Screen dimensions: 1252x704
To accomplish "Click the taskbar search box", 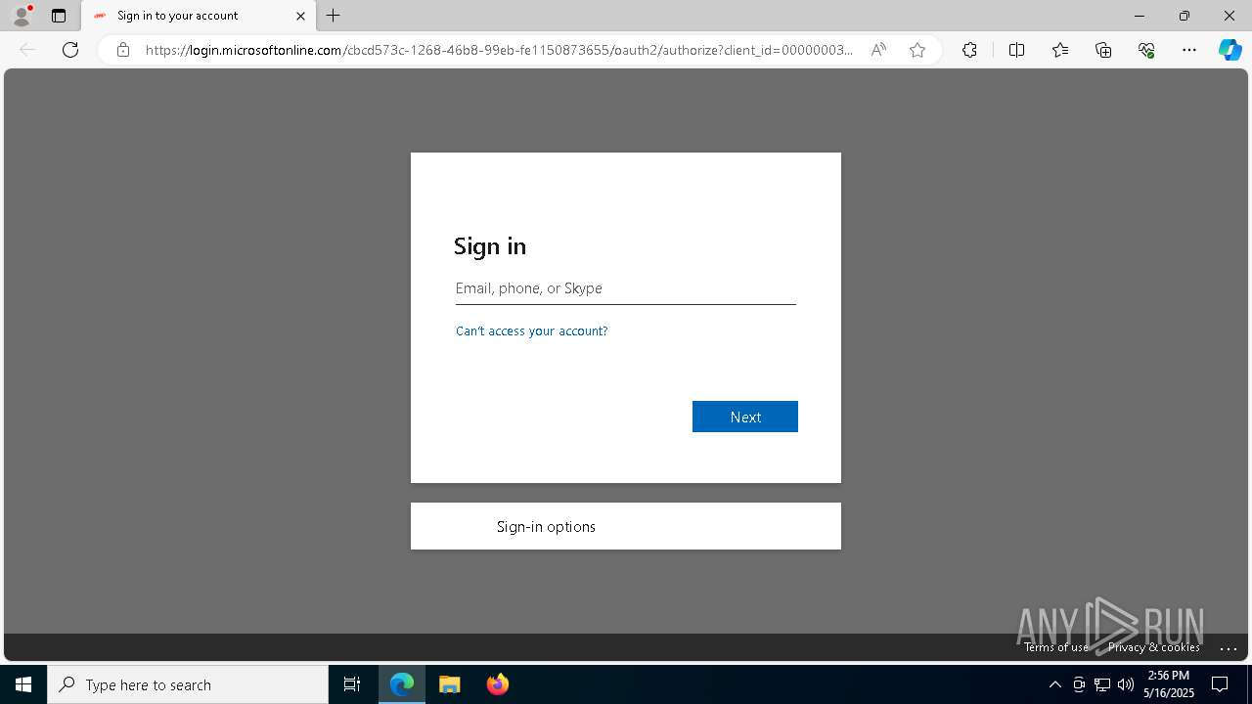I will coord(188,684).
